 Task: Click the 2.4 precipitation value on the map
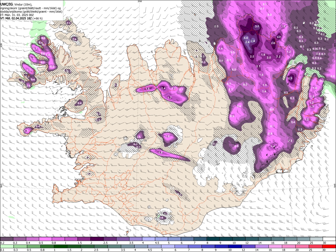pos(163,88)
